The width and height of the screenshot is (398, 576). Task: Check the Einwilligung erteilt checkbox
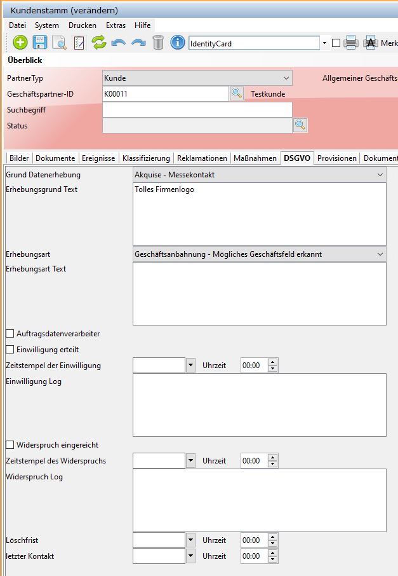(10, 349)
